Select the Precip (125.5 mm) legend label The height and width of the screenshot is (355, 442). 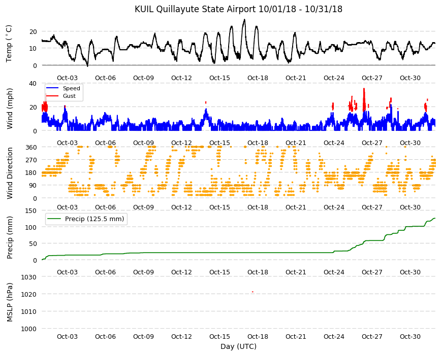(94, 219)
